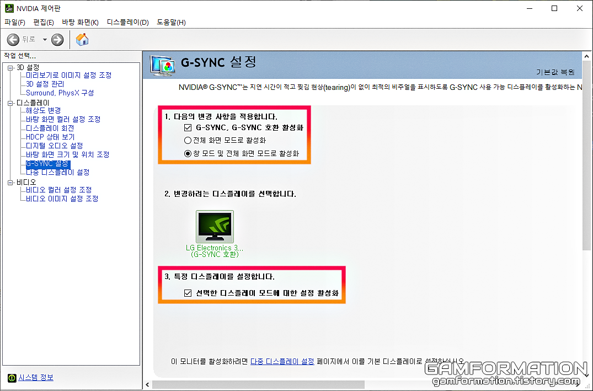Viewport: 593px width, 391px height.
Task: Go to the Home page icon
Action: (x=82, y=39)
